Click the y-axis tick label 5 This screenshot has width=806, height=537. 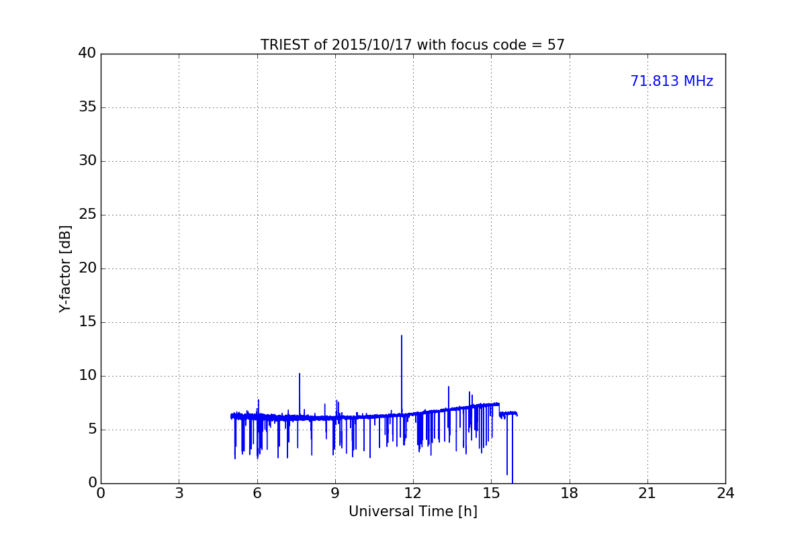click(x=92, y=430)
